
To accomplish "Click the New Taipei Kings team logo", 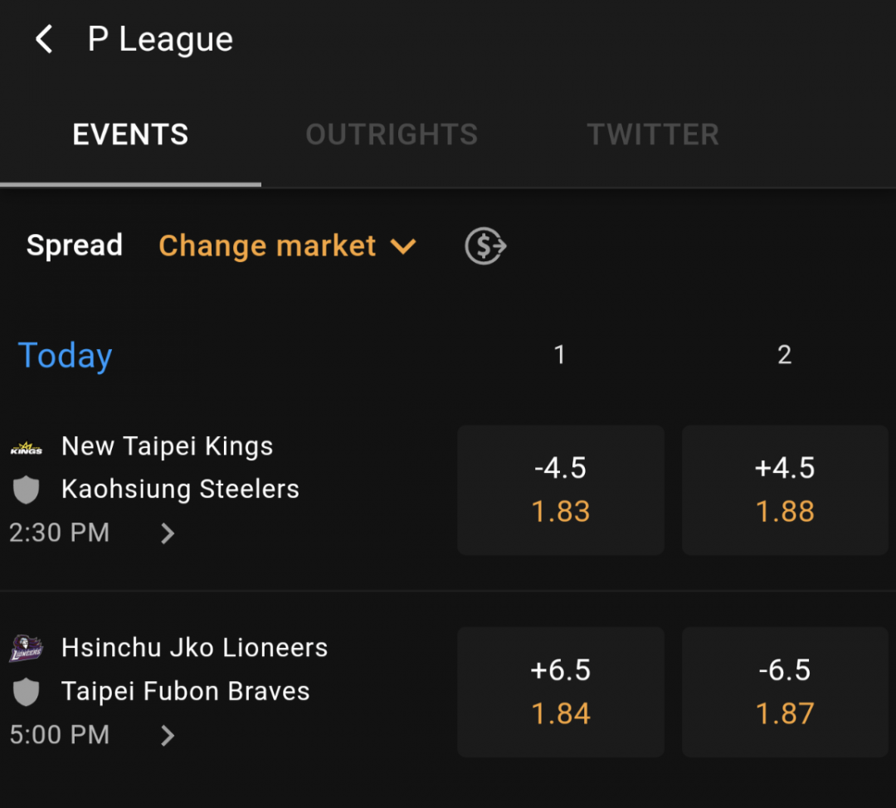I will [27, 448].
